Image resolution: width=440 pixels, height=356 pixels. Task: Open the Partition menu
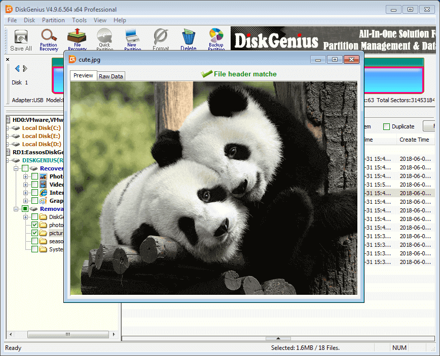[x=53, y=20]
